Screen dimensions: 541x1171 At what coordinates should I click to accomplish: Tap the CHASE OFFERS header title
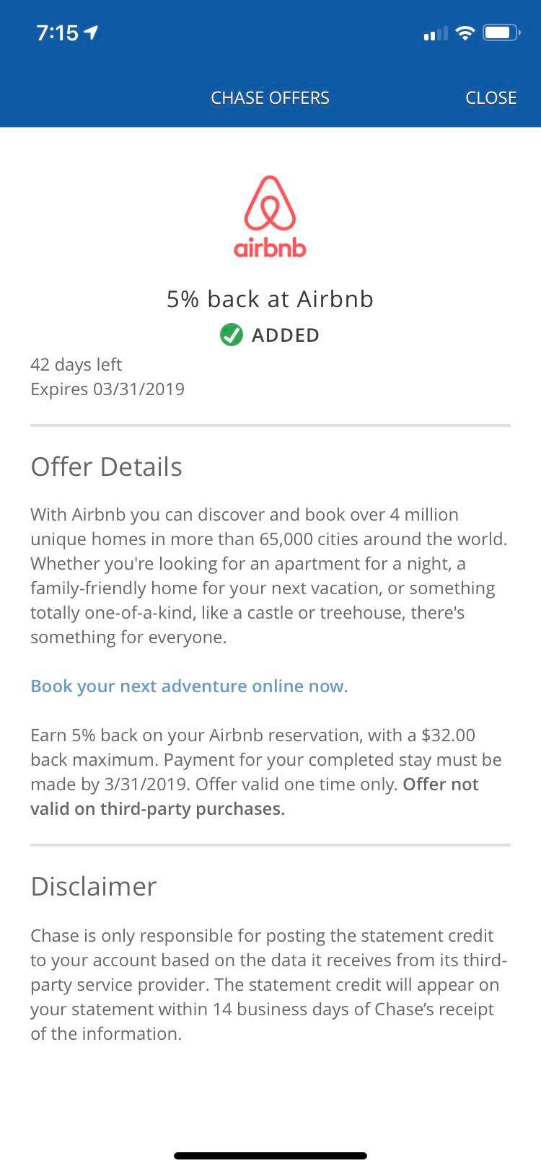click(x=270, y=98)
